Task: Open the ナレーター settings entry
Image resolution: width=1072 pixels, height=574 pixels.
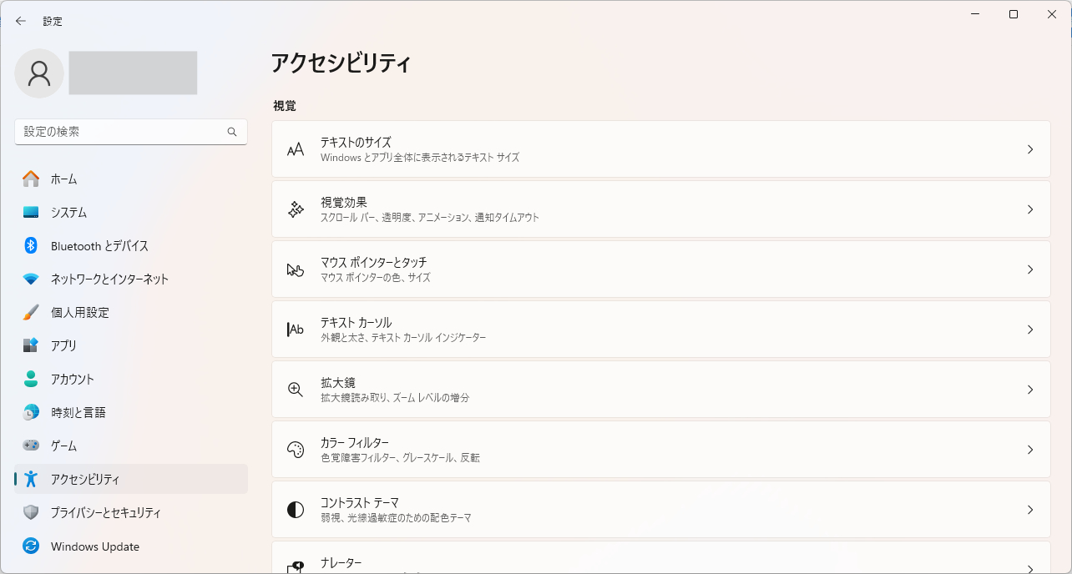Action: tap(660, 563)
